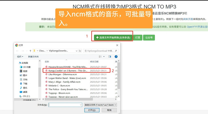This screenshot has width=208, height=114.
Task: Select 音乐 folder in navigation pane
Action: tap(24, 88)
